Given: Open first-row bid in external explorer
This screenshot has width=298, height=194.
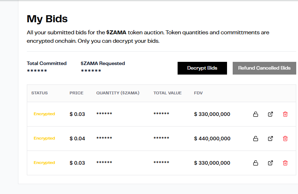Looking at the screenshot, I should pyautogui.click(x=270, y=114).
